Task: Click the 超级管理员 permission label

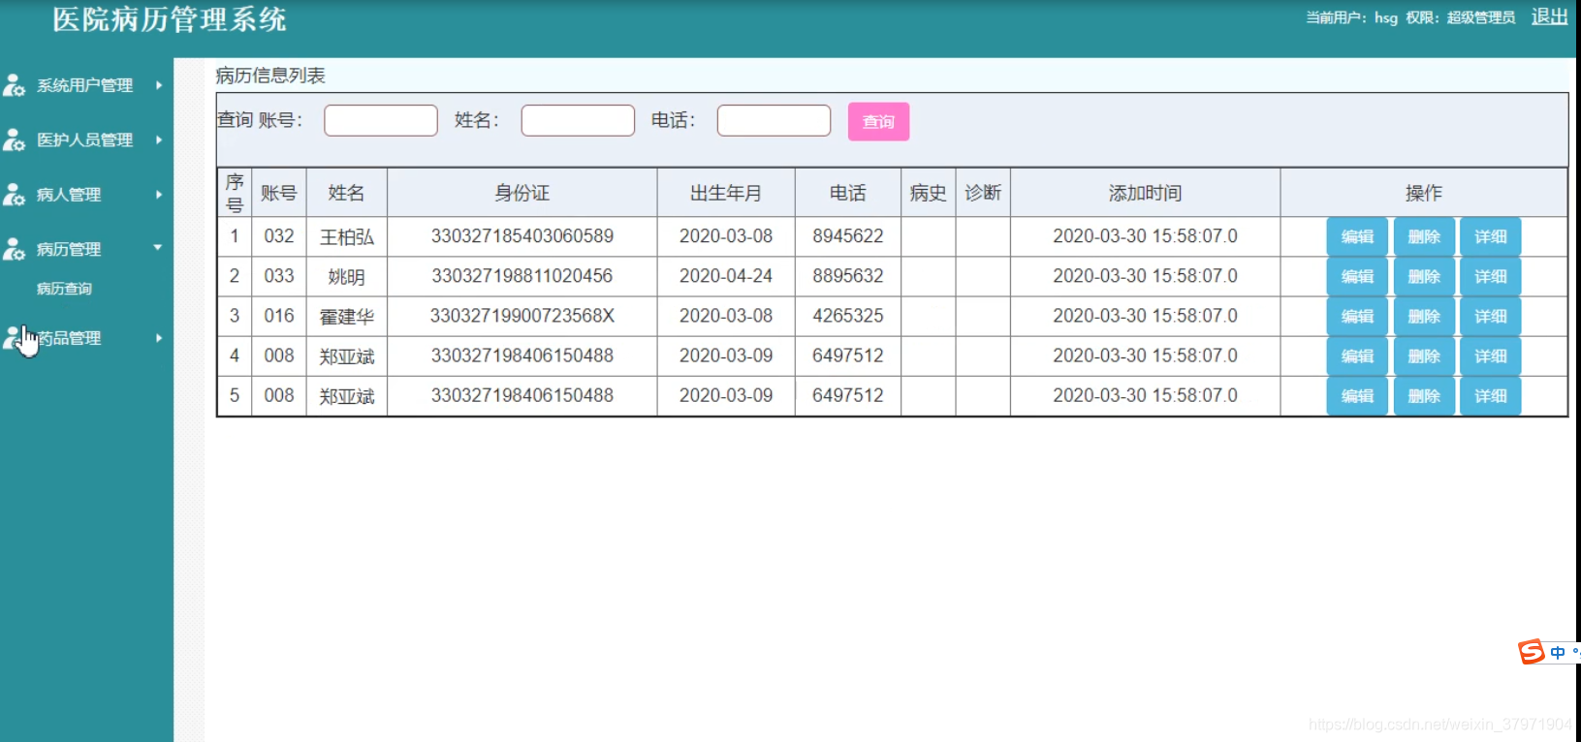Action: tap(1481, 17)
